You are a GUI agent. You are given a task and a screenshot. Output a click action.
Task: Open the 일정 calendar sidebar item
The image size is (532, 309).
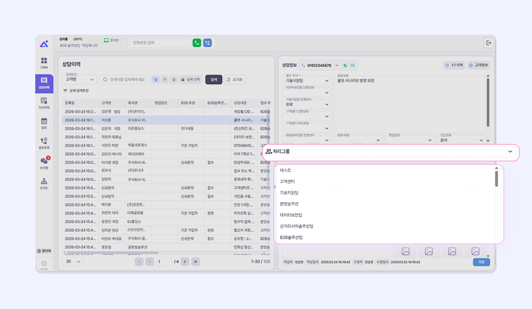click(x=44, y=124)
